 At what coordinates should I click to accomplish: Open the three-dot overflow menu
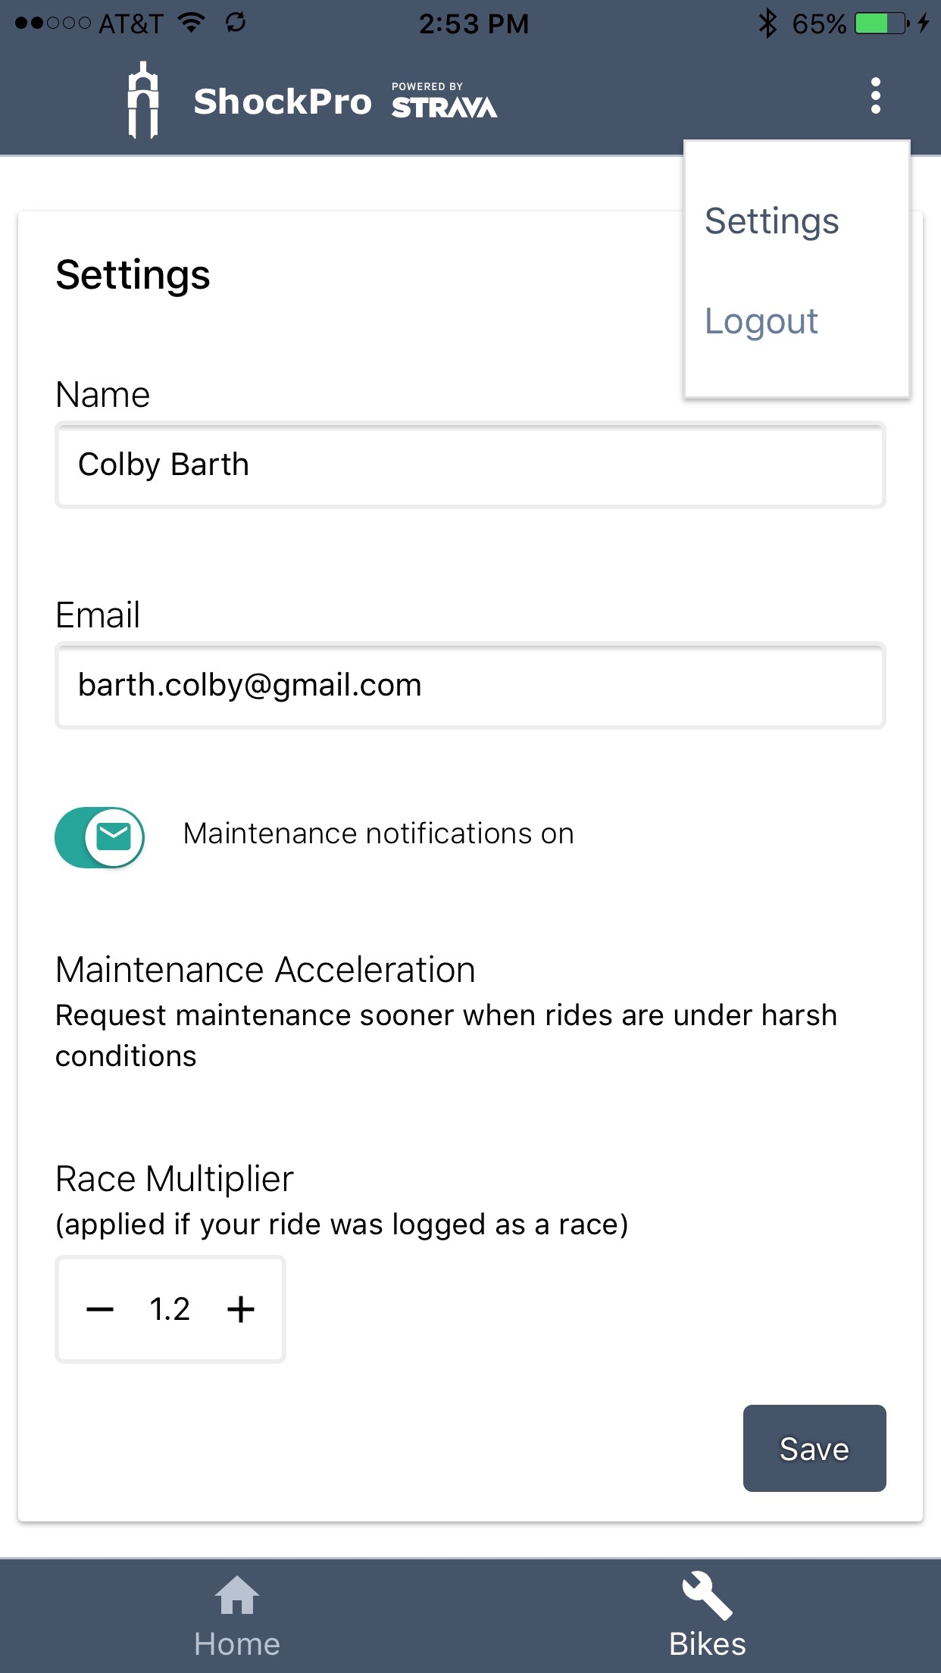[876, 96]
